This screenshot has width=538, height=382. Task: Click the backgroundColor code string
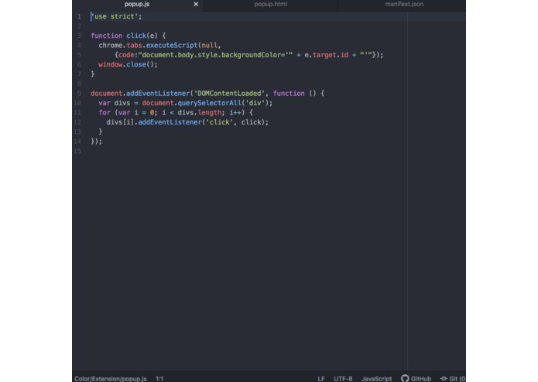coord(215,55)
